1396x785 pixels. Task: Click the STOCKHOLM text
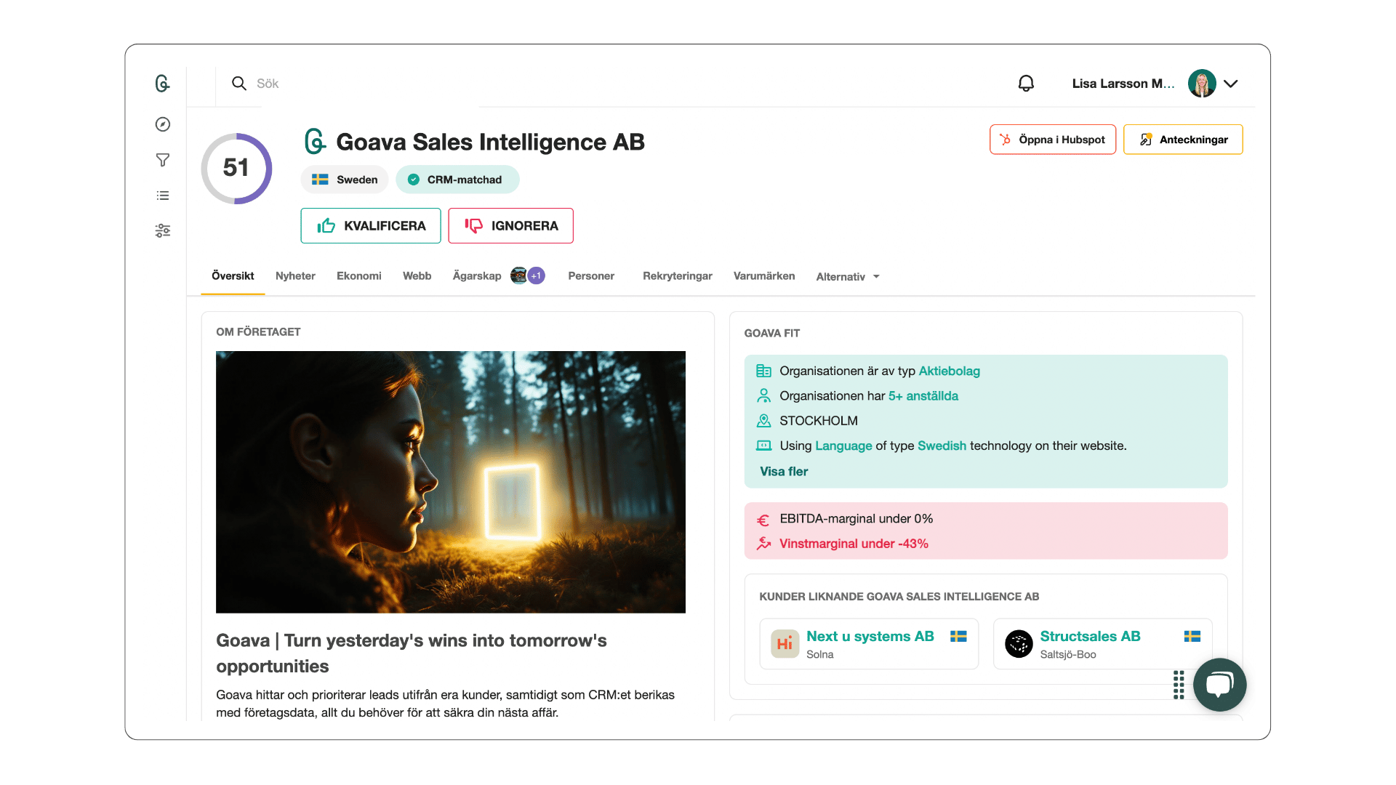(x=819, y=421)
